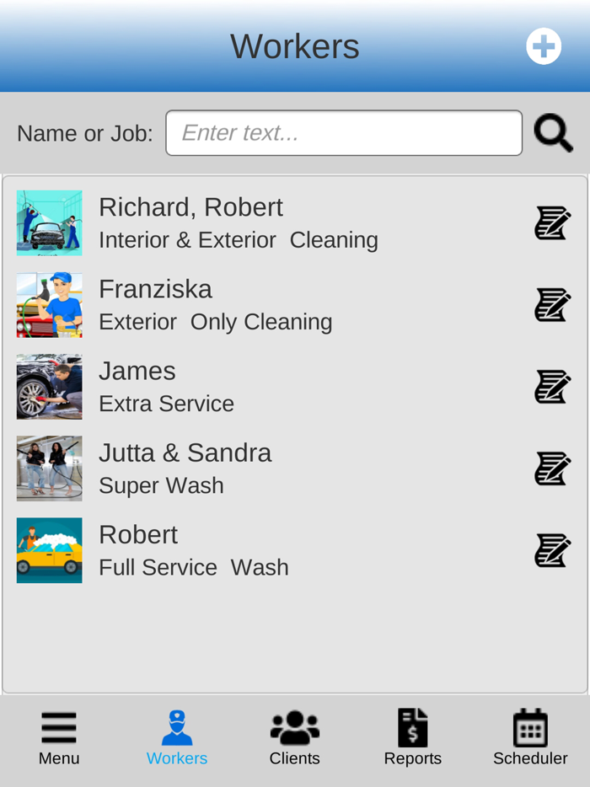590x787 pixels.
Task: Open Robert's Full Service Wash edit icon
Action: tap(553, 550)
